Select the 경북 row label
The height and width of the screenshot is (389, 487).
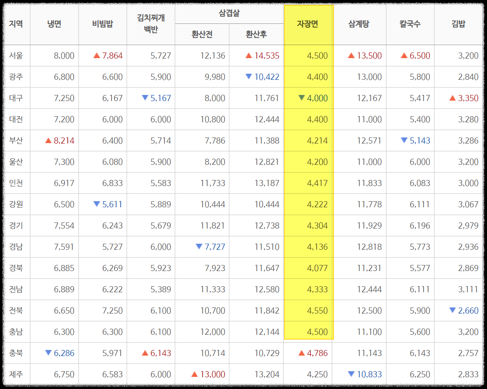coord(16,268)
